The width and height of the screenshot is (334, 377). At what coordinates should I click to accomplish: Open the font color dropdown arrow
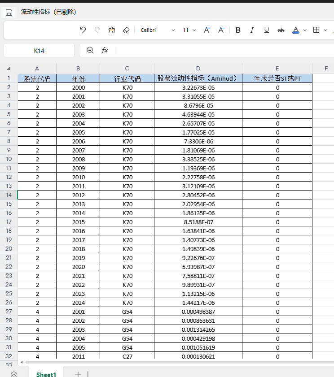point(305,30)
